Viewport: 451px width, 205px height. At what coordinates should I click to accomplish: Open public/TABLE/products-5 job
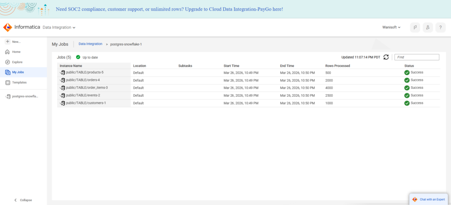pyautogui.click(x=85, y=72)
